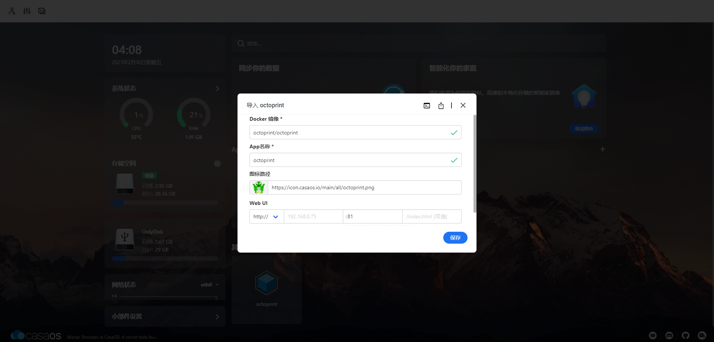Image resolution: width=714 pixels, height=342 pixels.
Task: Click the octoprint icon preview thumbnail
Action: point(259,187)
